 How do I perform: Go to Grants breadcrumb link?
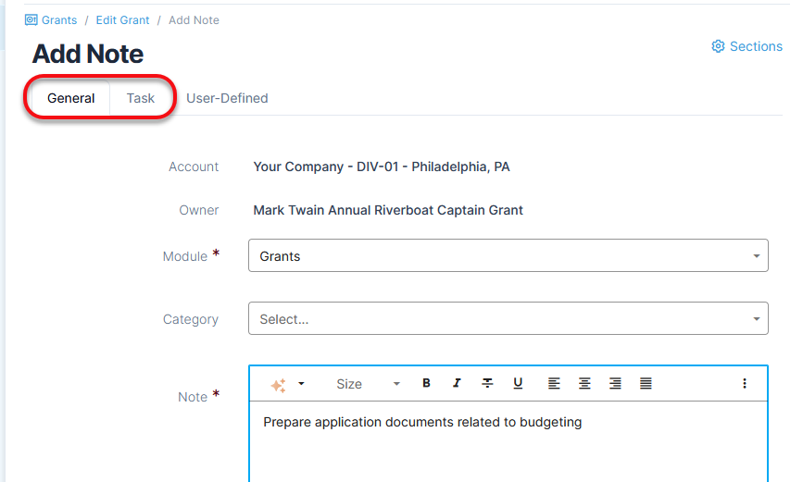point(58,20)
